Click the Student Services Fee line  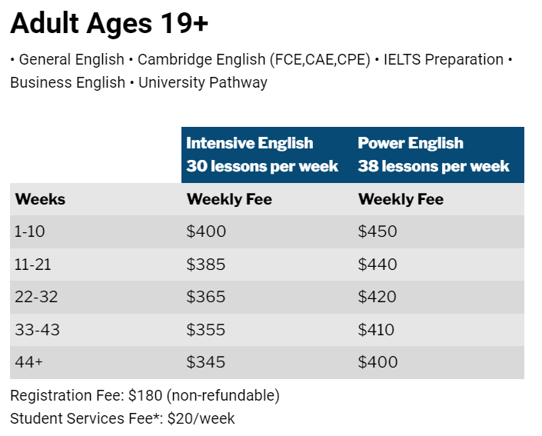[122, 419]
